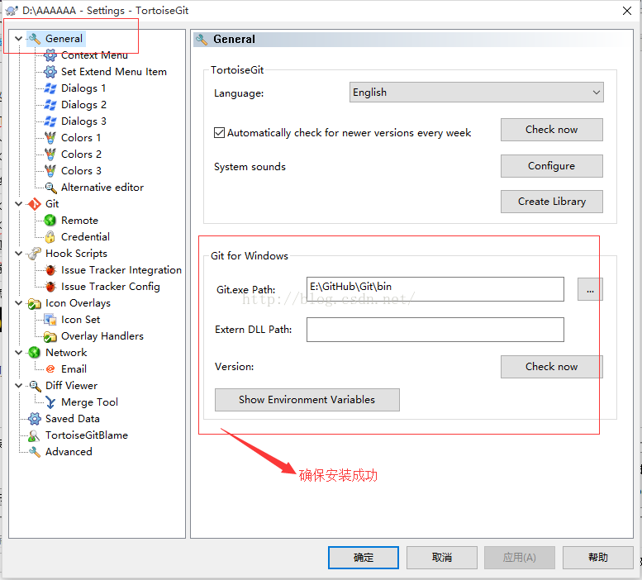Select Email under Network
Viewport: 642px width, 580px height.
[74, 368]
